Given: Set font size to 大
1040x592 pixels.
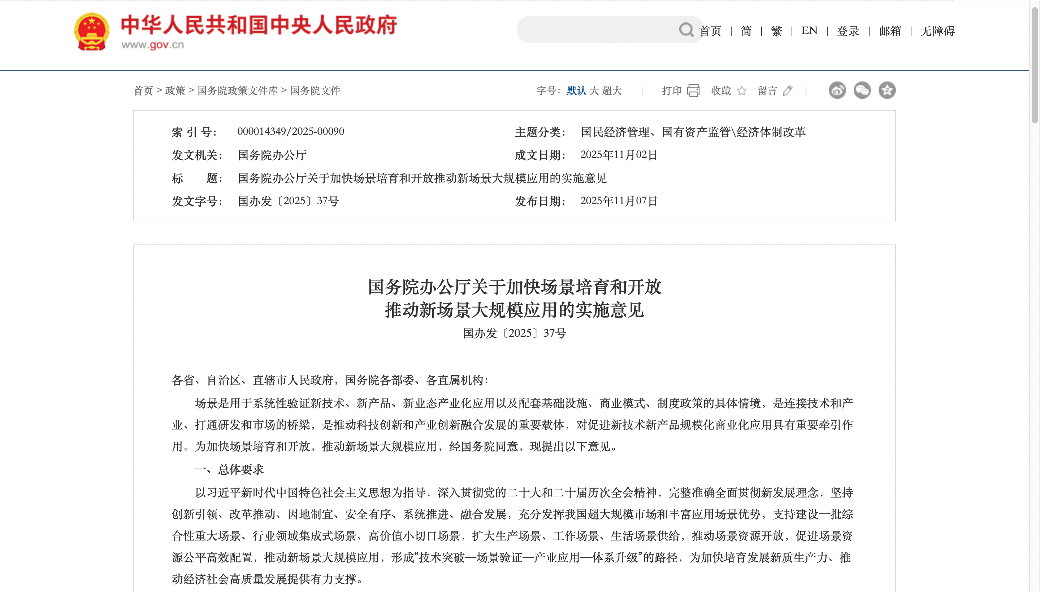Looking at the screenshot, I should [594, 90].
